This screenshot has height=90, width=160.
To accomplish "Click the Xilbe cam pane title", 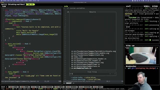I will [130, 46].
